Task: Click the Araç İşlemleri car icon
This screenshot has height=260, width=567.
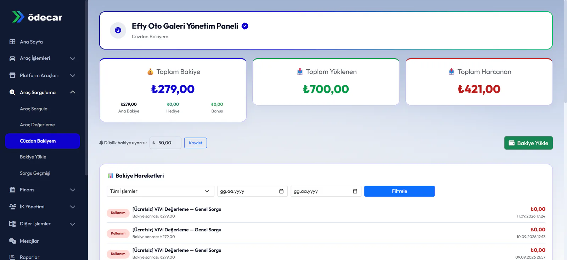Action: pyautogui.click(x=12, y=58)
